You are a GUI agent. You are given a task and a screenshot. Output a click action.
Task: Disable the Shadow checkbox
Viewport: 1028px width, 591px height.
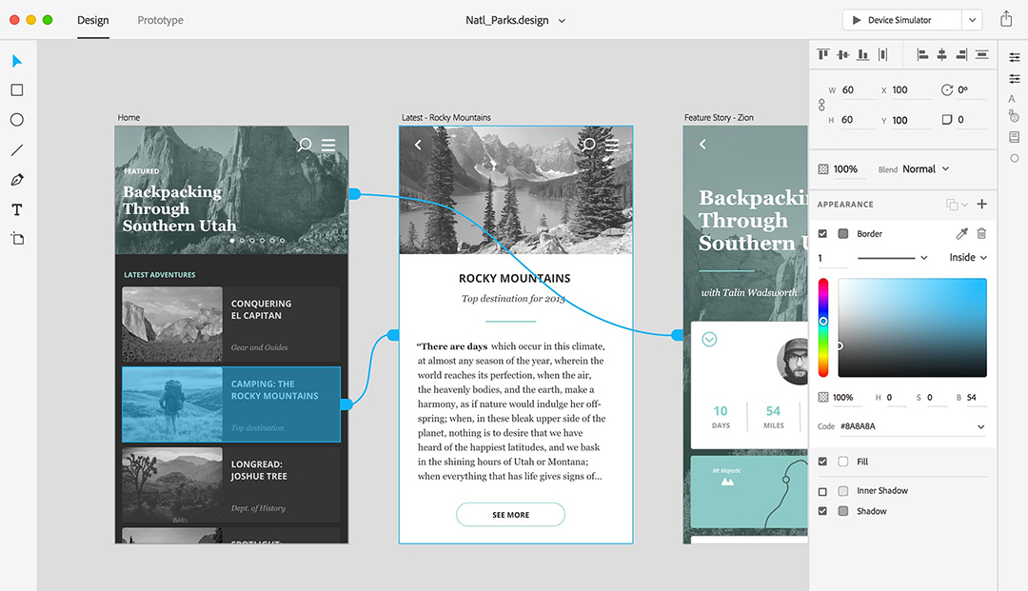[822, 511]
